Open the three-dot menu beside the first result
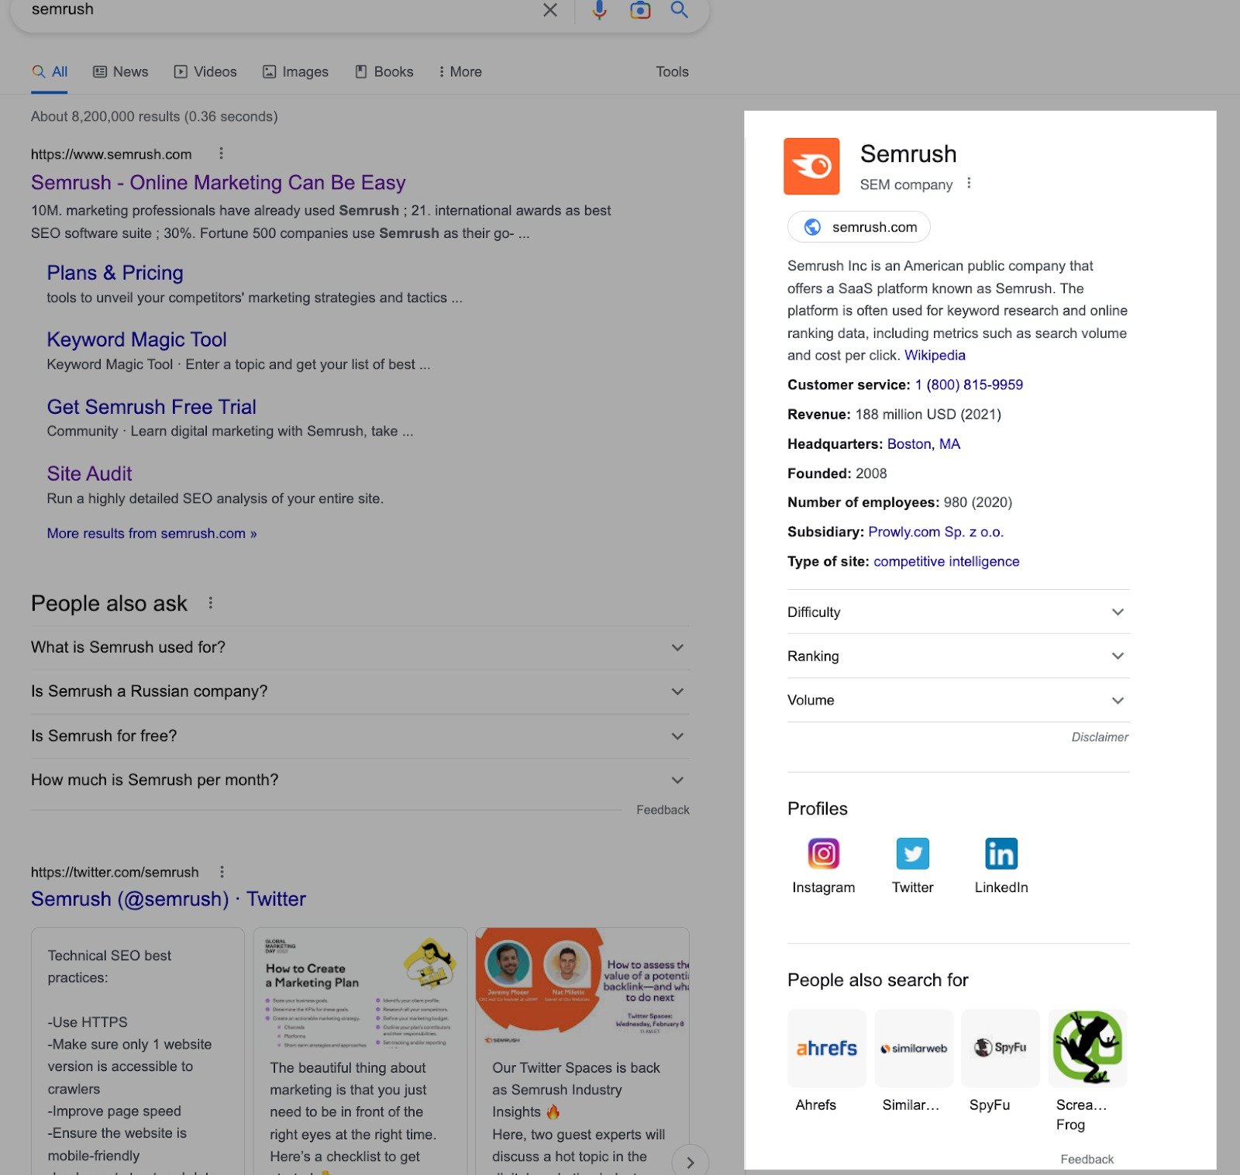Image resolution: width=1240 pixels, height=1175 pixels. (x=221, y=153)
